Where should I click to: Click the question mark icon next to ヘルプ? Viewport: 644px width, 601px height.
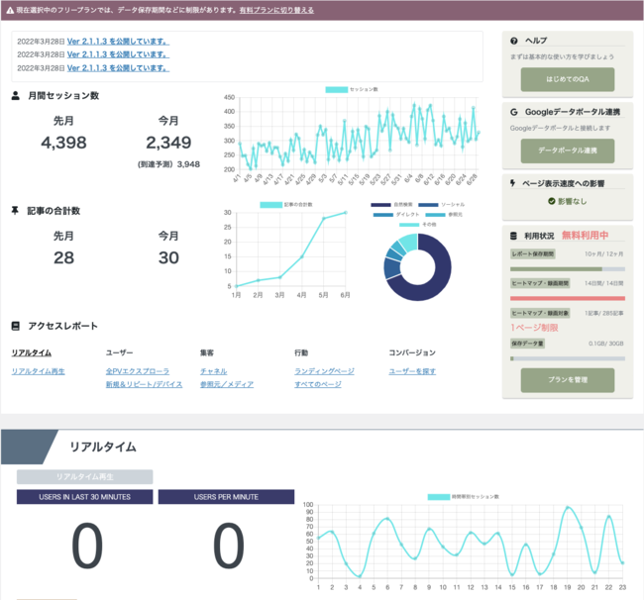[514, 41]
